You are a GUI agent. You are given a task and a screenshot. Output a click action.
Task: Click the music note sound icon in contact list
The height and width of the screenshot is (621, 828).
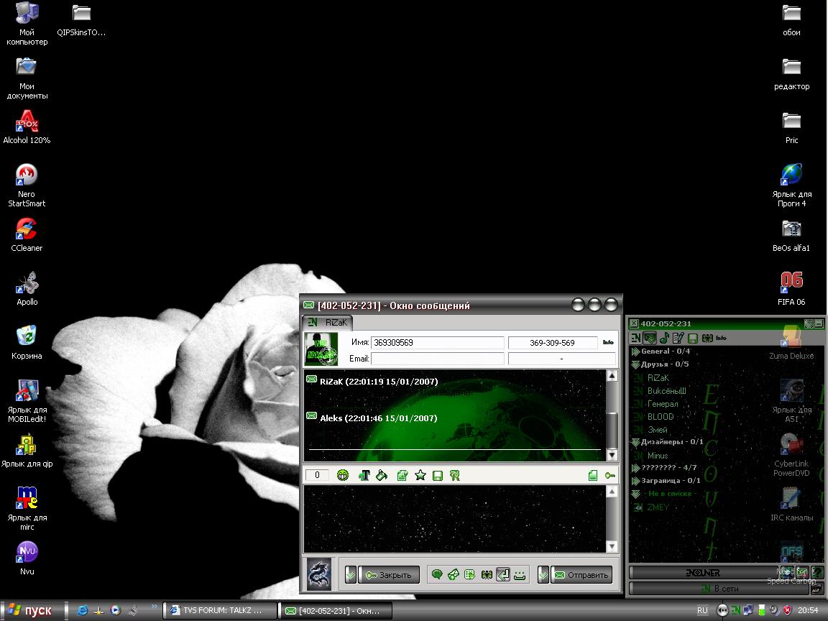(x=664, y=338)
